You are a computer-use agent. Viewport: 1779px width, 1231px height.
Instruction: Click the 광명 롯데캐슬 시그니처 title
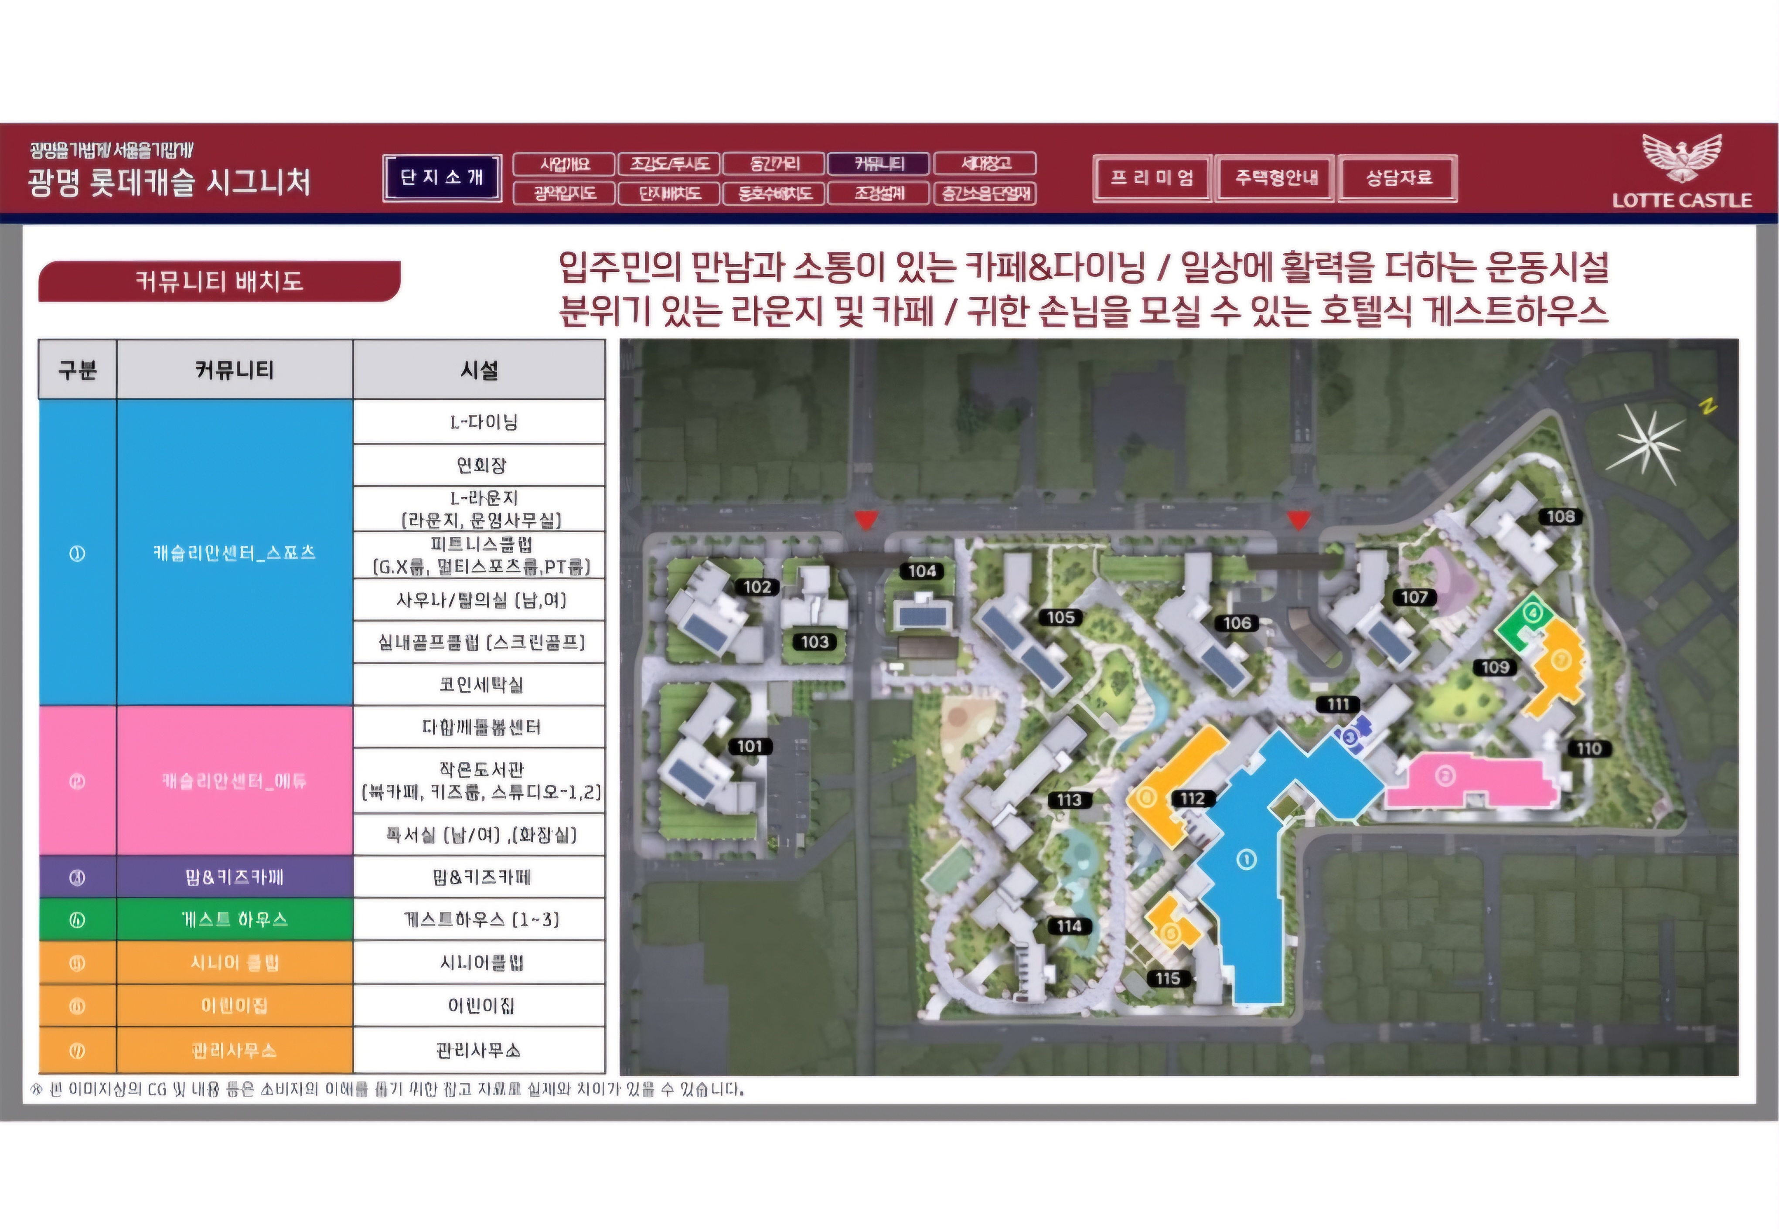point(170,183)
